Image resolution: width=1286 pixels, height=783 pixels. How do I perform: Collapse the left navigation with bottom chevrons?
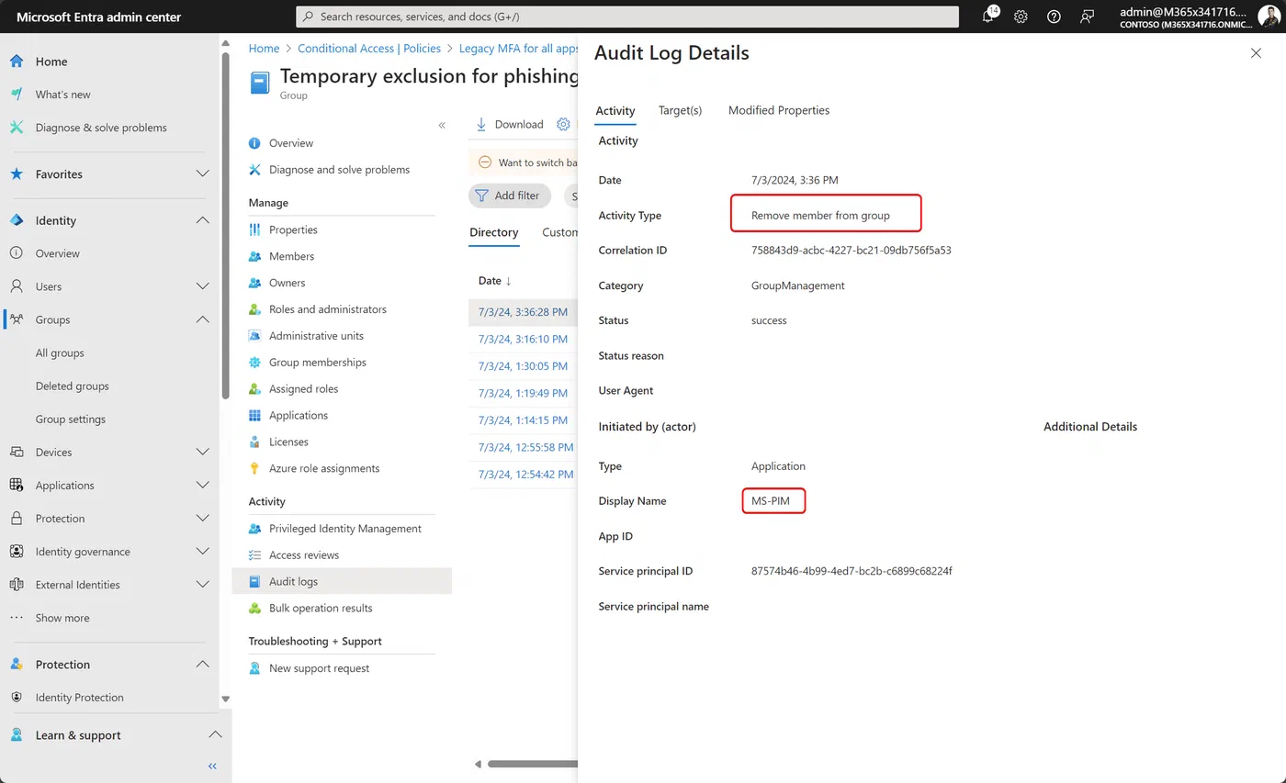(212, 766)
